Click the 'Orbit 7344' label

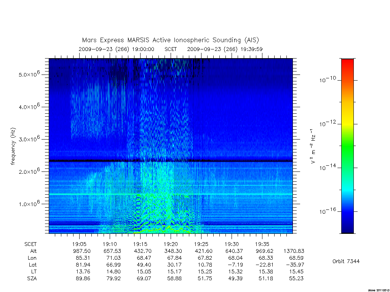(x=346, y=261)
